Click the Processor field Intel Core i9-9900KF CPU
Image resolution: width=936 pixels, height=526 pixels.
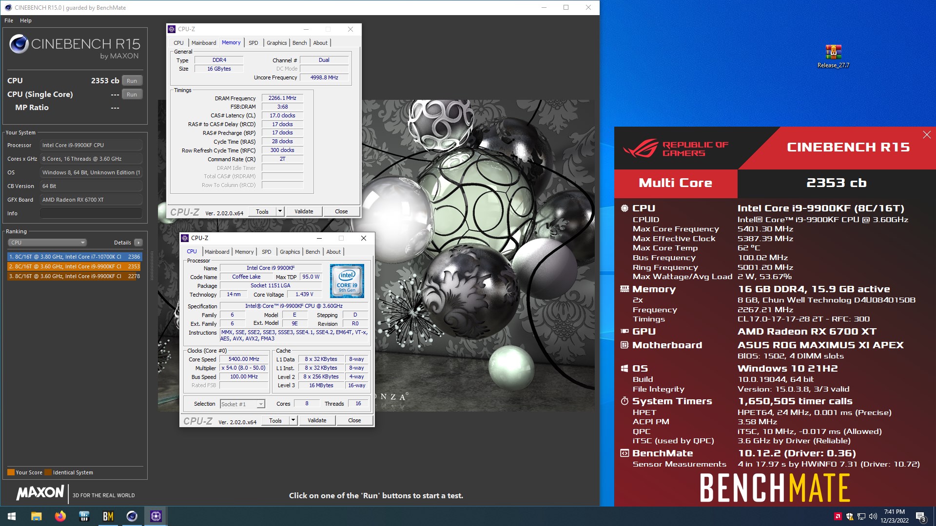(x=91, y=145)
